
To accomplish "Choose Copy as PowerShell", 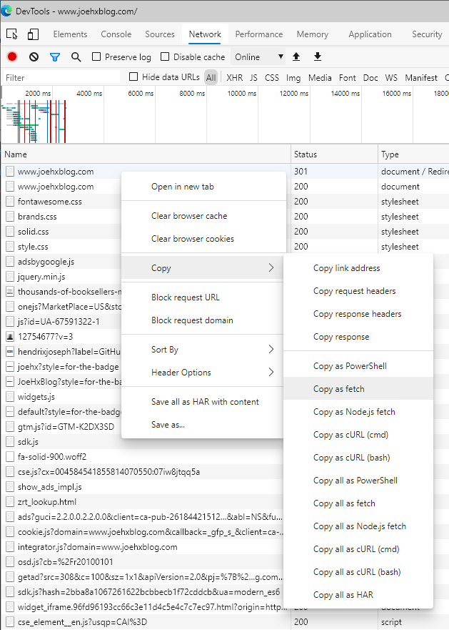I will point(358,366).
